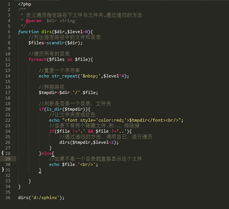Click the closing brace on line 34
Screen dimensions: 229x209
click(x=19, y=187)
